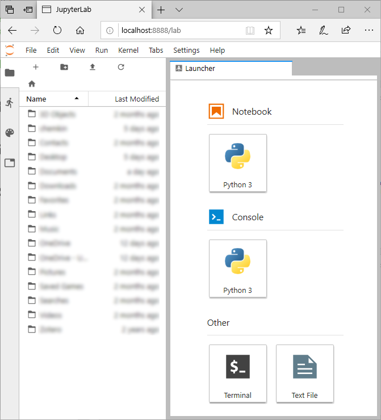Click the JupyterLab logo icon
381x420 pixels.
pos(10,50)
